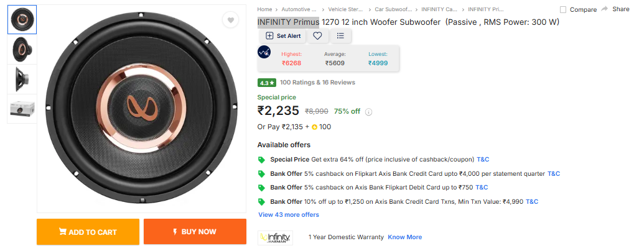This screenshot has height=251, width=634.
Task: Add the product to your wishlist with the heart icon
Action: pos(230,20)
